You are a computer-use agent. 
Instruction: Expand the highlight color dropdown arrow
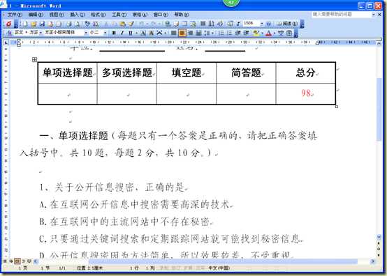pos(262,33)
